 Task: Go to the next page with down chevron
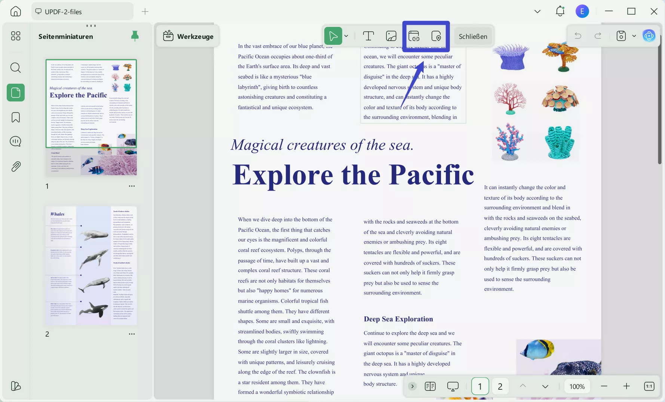[545, 386]
